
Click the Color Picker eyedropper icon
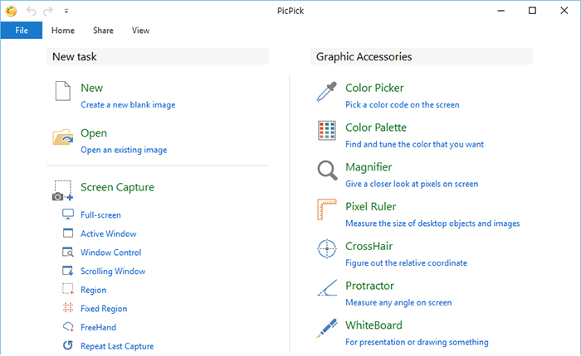[x=326, y=91]
